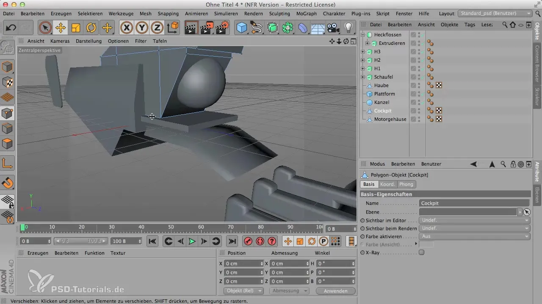
Task: Select the Rotate tool
Action: click(91, 28)
